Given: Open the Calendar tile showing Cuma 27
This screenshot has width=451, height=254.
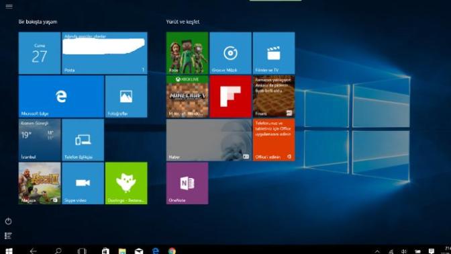Looking at the screenshot, I should (x=40, y=53).
